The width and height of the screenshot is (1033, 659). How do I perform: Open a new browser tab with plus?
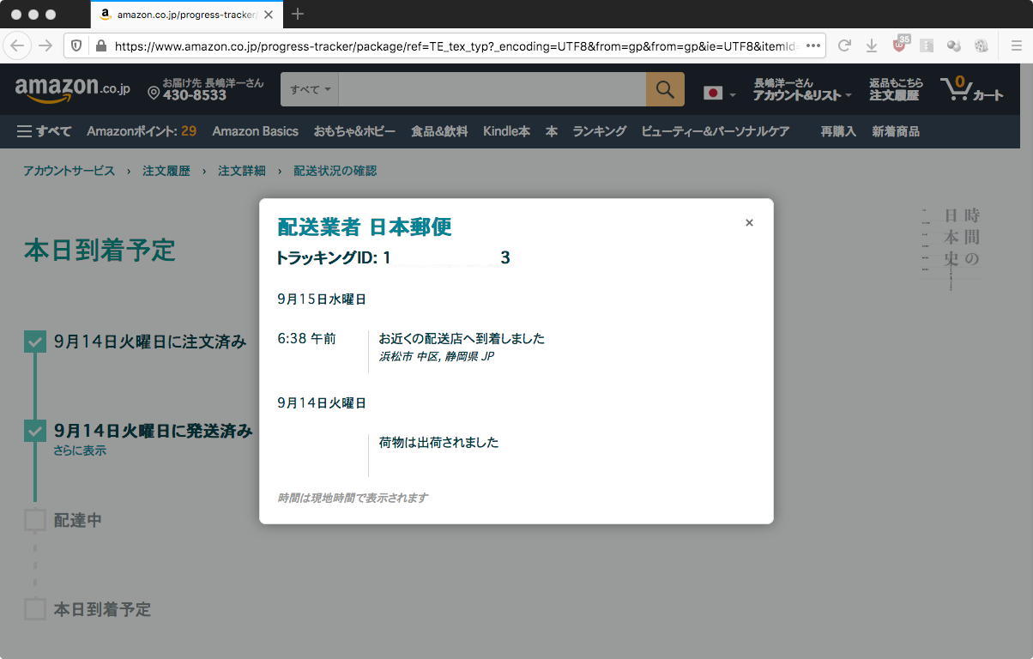click(298, 14)
